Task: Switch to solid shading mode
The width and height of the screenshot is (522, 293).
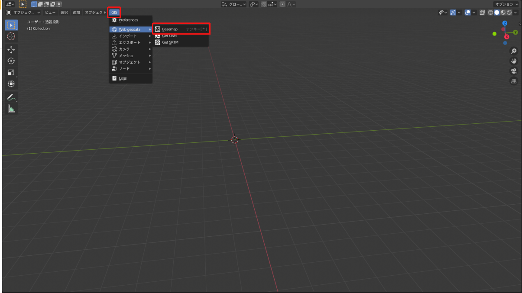Action: click(x=497, y=13)
